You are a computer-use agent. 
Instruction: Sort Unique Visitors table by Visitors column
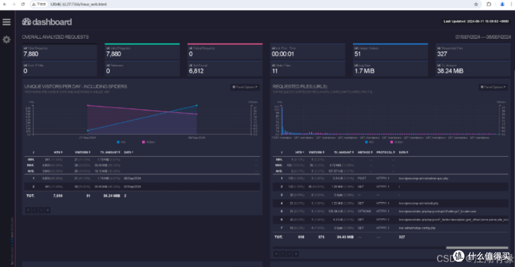click(x=82, y=153)
